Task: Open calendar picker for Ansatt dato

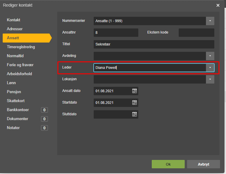Action: [x=134, y=91]
